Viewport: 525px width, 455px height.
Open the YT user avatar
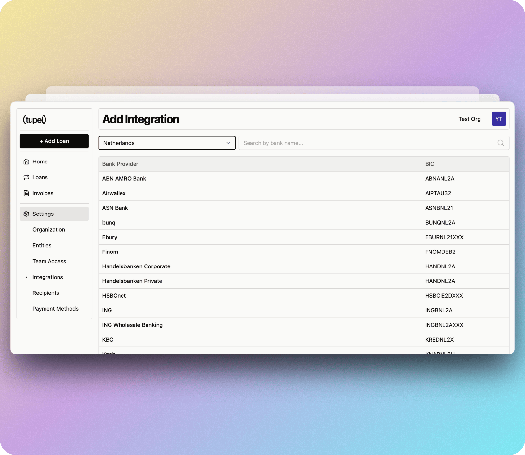coord(498,119)
